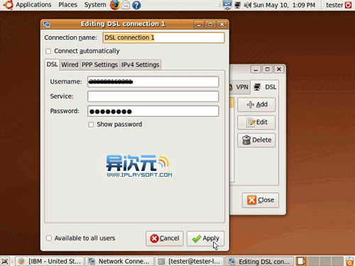Open the blue Help question-mark icon

click(x=136, y=5)
